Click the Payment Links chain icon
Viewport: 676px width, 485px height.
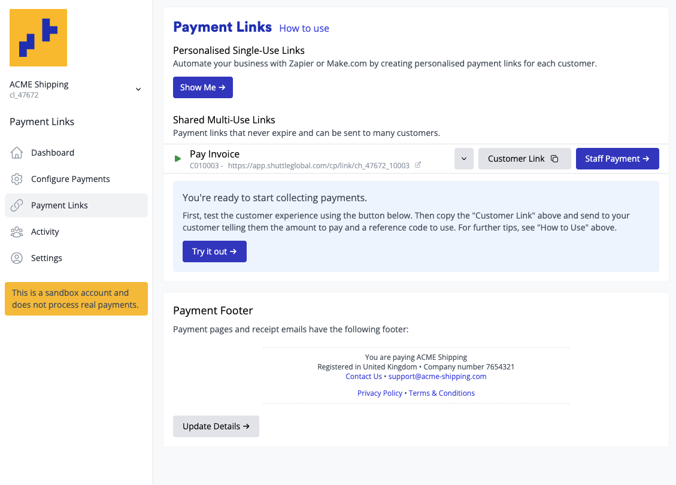[x=17, y=205]
